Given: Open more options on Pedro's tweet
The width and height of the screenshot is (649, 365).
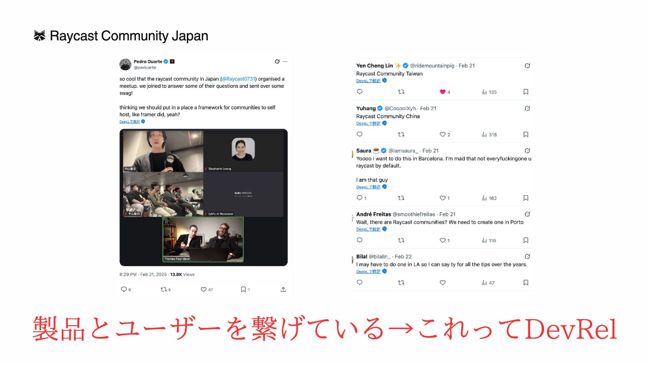Looking at the screenshot, I should point(285,62).
